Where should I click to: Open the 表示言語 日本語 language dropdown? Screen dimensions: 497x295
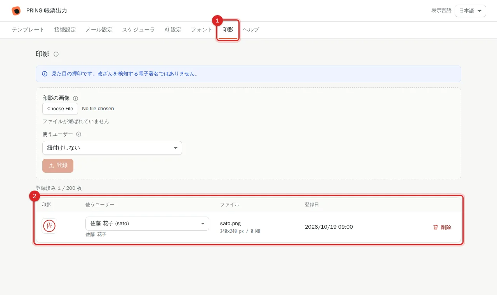click(470, 11)
